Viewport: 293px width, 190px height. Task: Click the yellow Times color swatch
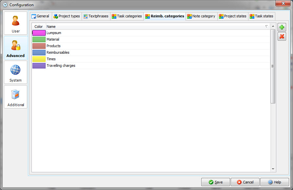coord(39,59)
